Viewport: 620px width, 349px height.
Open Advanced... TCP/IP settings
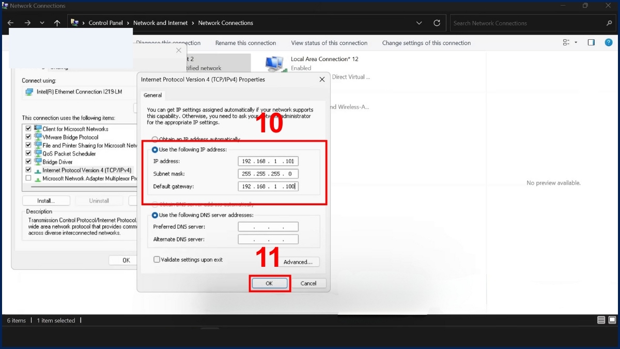click(x=298, y=262)
